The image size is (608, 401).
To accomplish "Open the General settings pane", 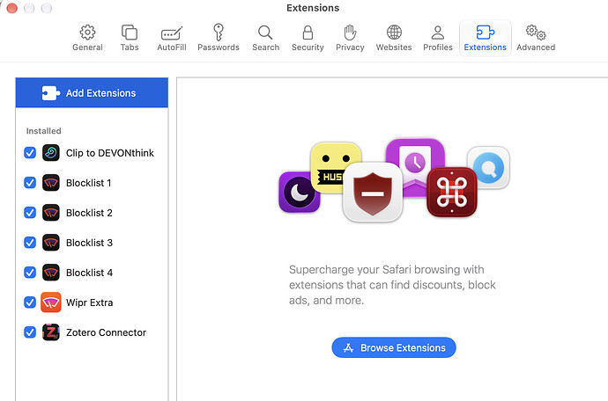I will click(87, 38).
